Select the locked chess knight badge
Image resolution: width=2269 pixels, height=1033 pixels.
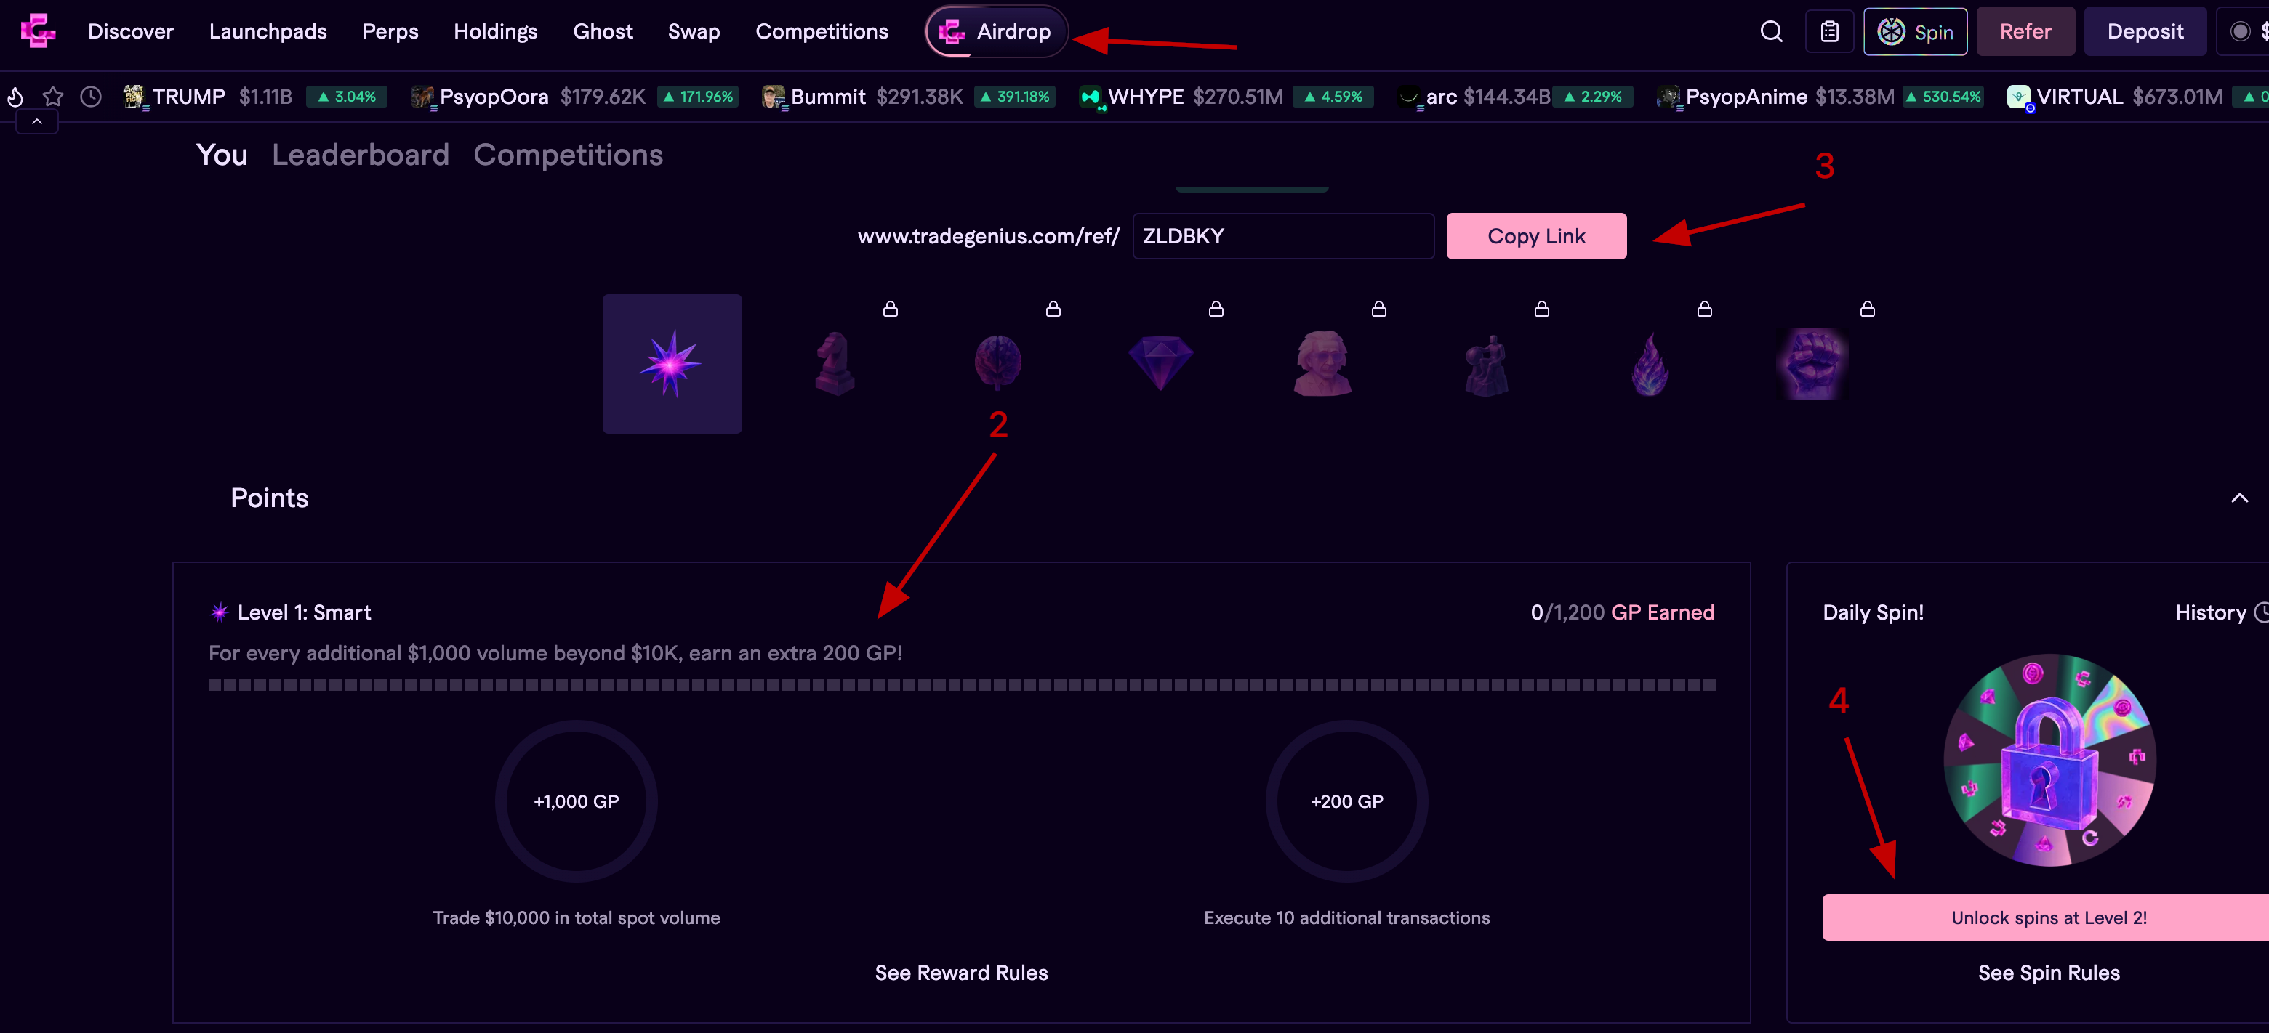(834, 362)
